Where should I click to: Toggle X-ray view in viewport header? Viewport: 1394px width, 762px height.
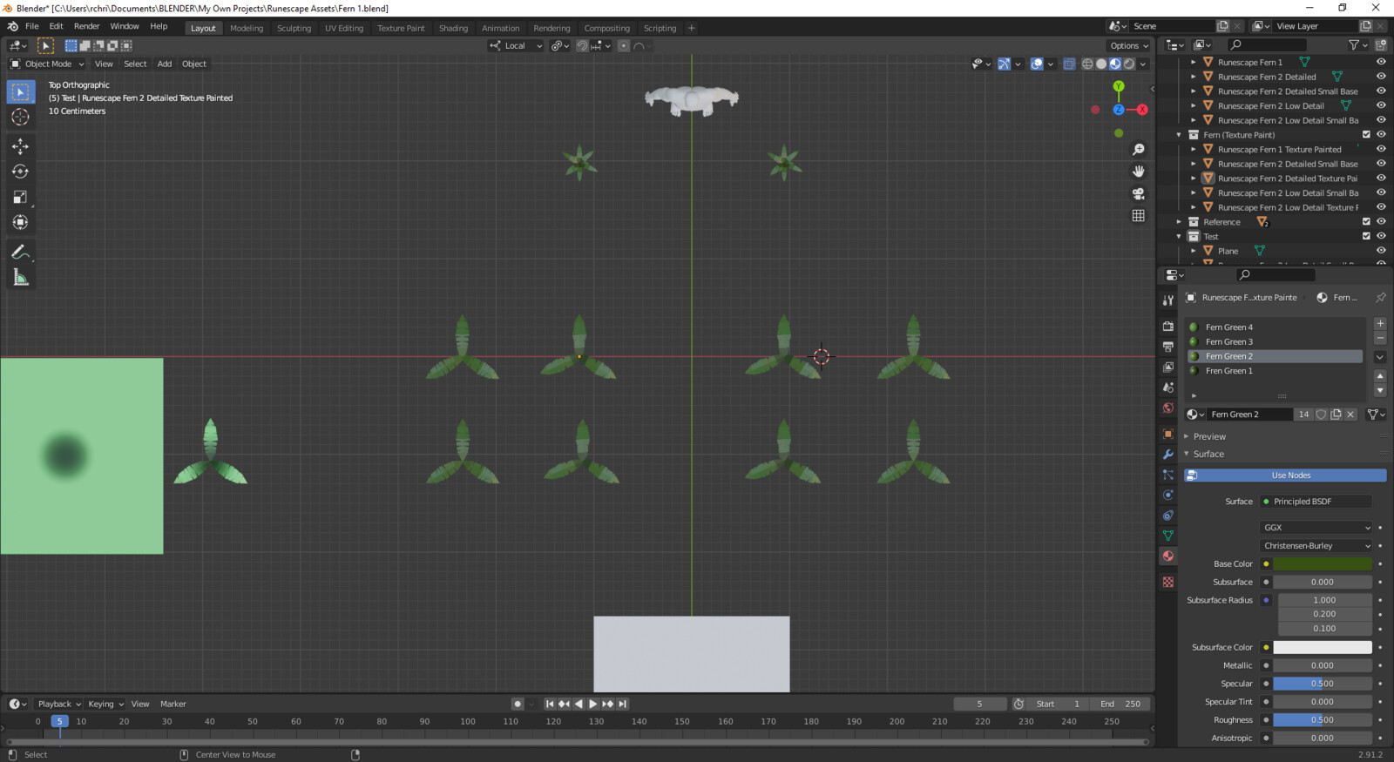pyautogui.click(x=1069, y=64)
